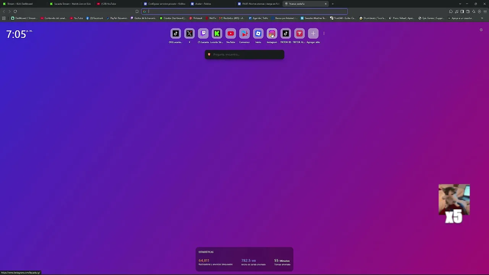The height and width of the screenshot is (275, 489).
Task: Open a new tab with plus button
Action: (332, 4)
